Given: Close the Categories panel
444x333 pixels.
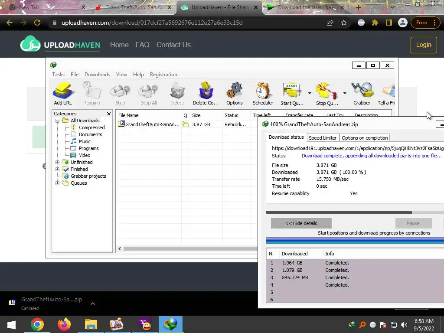Looking at the screenshot, I should coord(109,114).
